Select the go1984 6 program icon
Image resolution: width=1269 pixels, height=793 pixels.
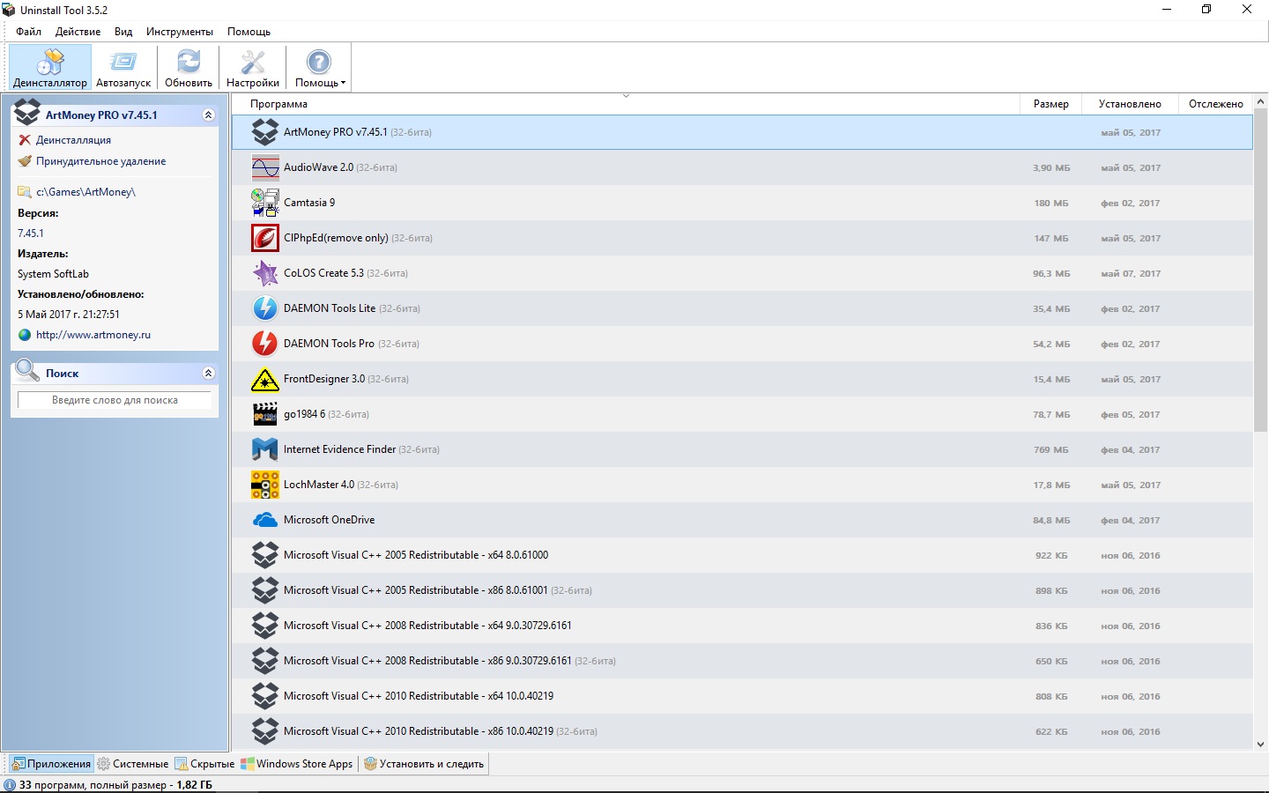265,414
